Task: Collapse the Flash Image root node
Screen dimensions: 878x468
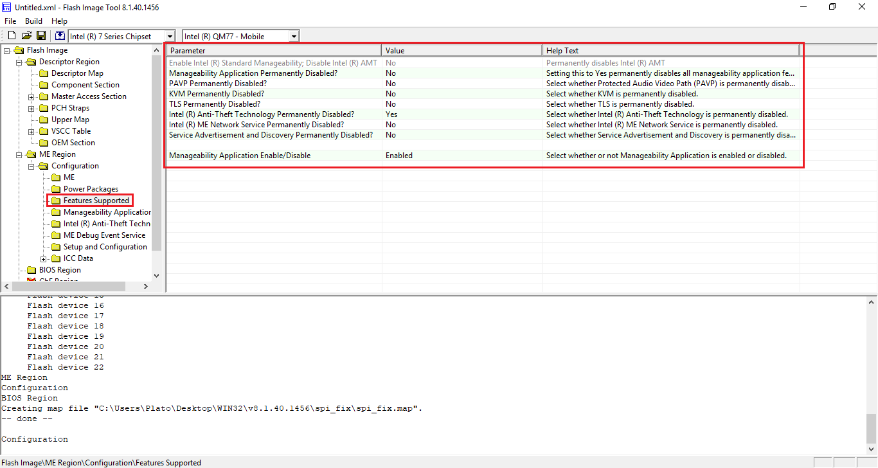Action: coord(7,50)
